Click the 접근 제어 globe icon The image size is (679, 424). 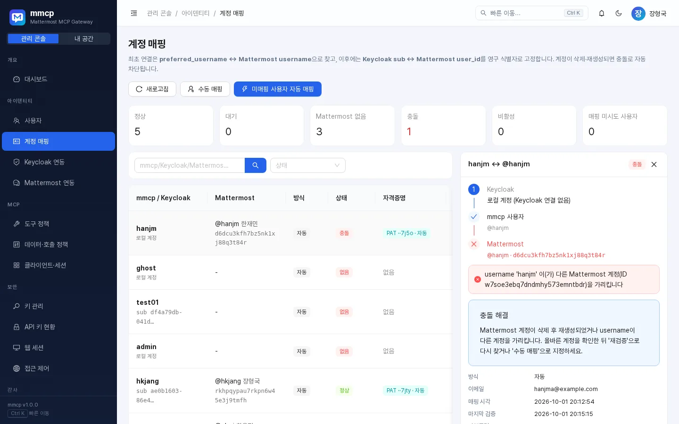(x=17, y=368)
